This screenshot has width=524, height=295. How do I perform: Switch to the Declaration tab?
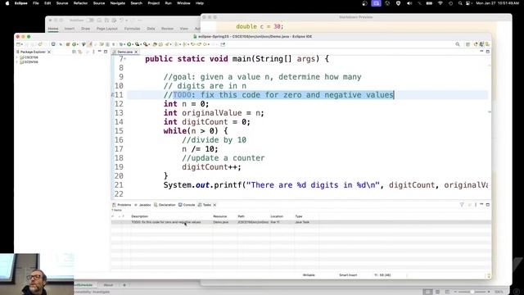(165, 205)
